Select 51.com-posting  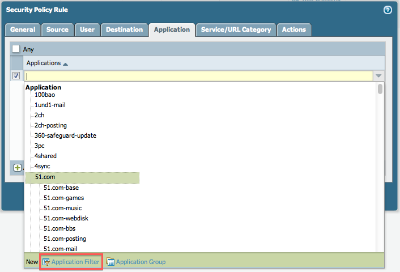[65, 239]
